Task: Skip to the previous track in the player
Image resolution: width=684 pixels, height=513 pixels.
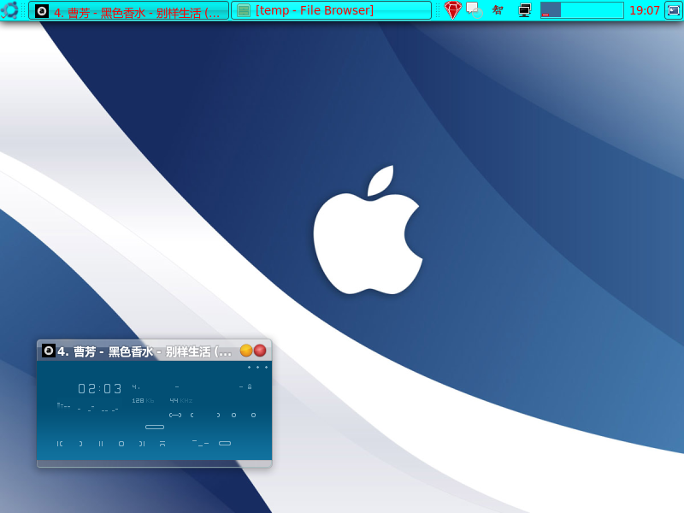Action: click(x=60, y=444)
